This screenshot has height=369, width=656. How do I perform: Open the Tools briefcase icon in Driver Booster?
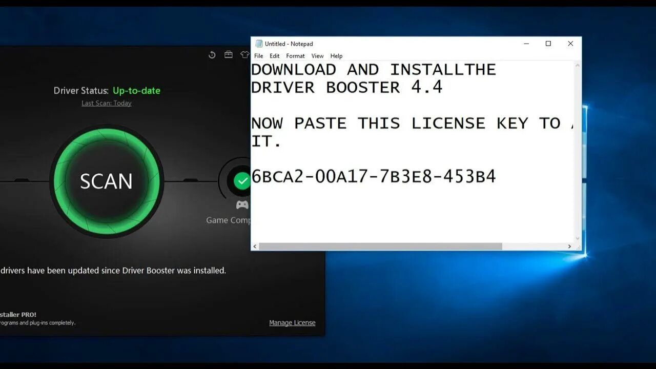[229, 55]
